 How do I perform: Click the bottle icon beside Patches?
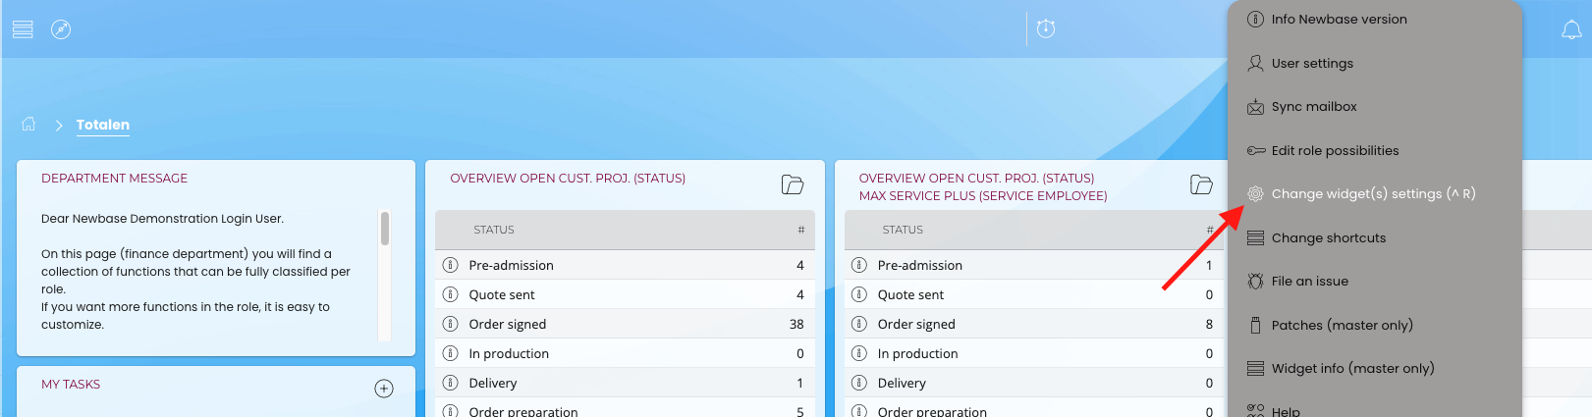1255,325
